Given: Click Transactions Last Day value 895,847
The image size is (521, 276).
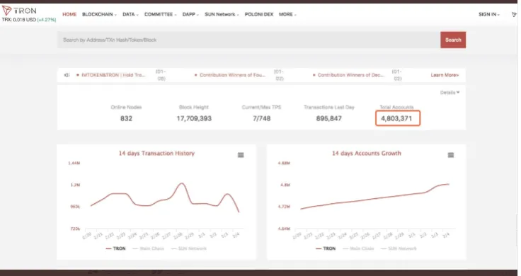Looking at the screenshot, I should tap(329, 119).
